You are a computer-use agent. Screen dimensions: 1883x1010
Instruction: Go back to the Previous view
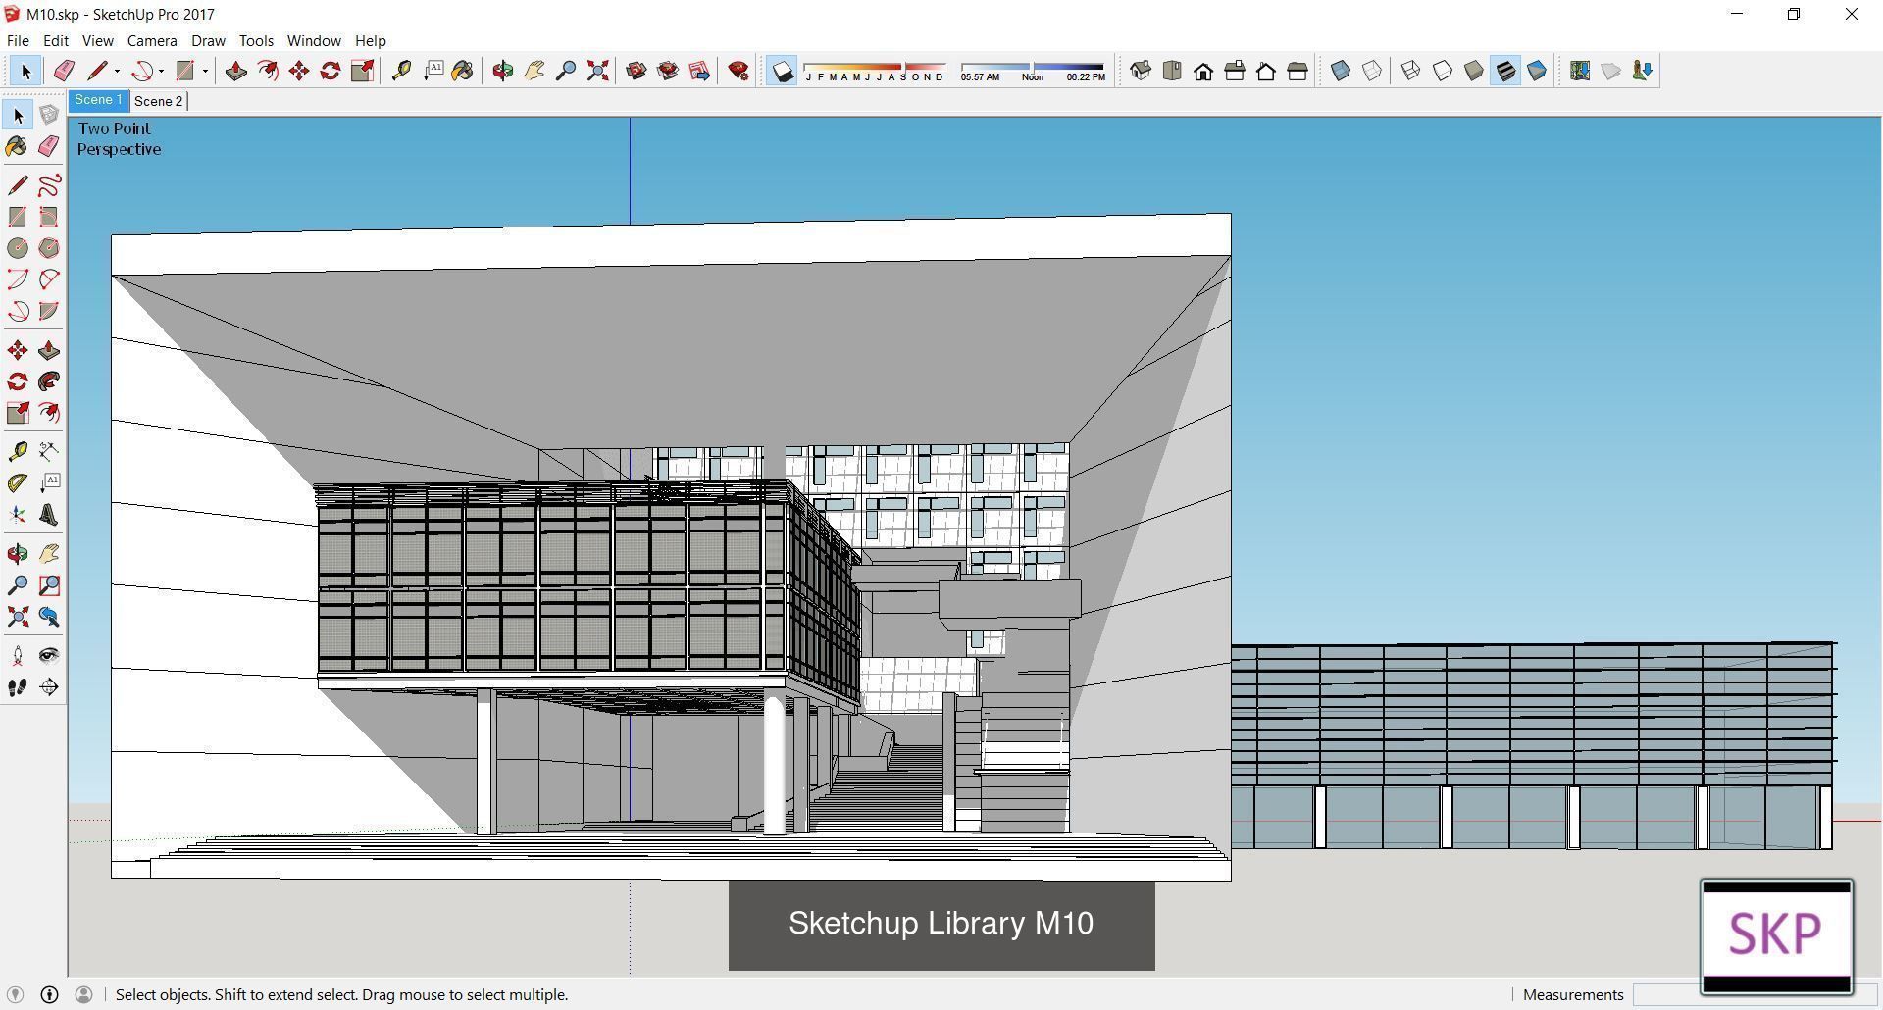point(49,617)
